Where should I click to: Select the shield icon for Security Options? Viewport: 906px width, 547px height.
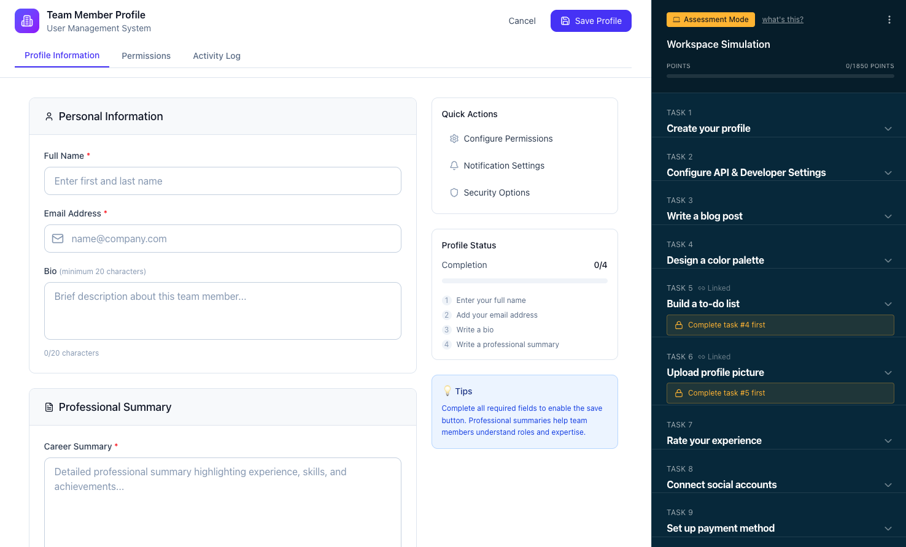[454, 193]
